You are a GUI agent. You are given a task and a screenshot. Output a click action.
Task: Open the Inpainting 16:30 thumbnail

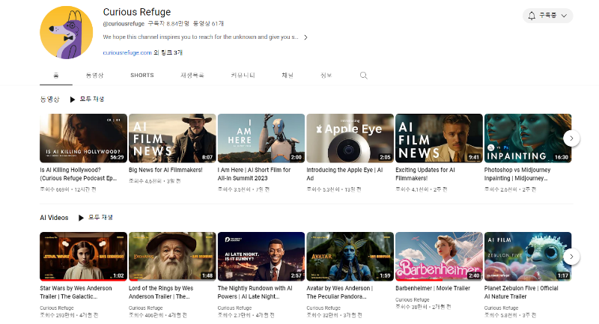pyautogui.click(x=528, y=138)
